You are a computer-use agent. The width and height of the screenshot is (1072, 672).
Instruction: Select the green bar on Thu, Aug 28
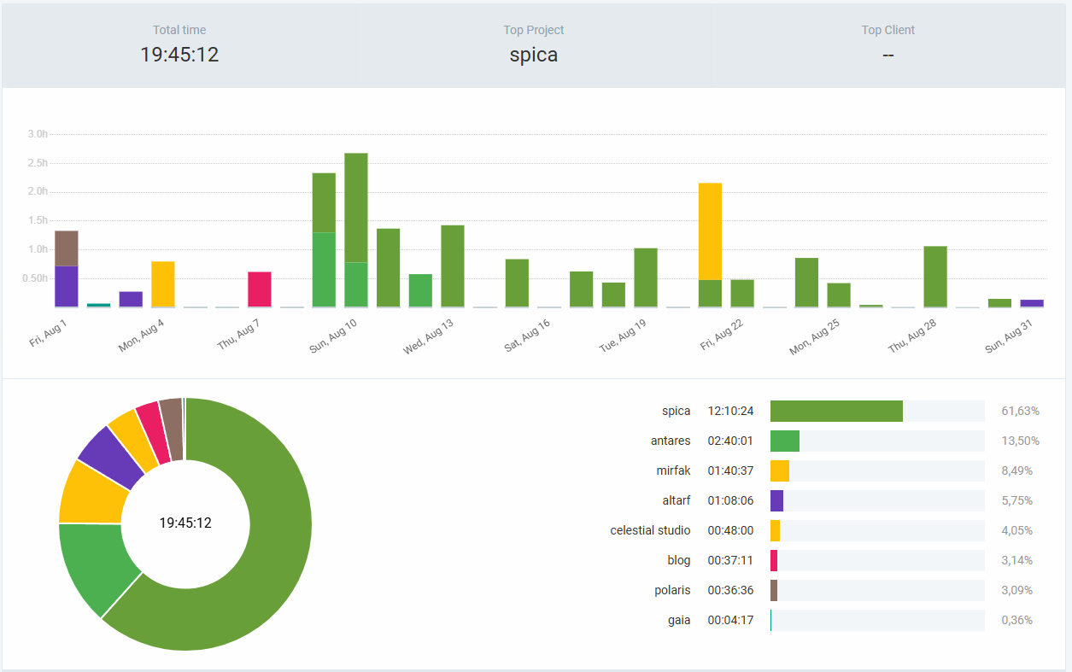click(x=935, y=277)
